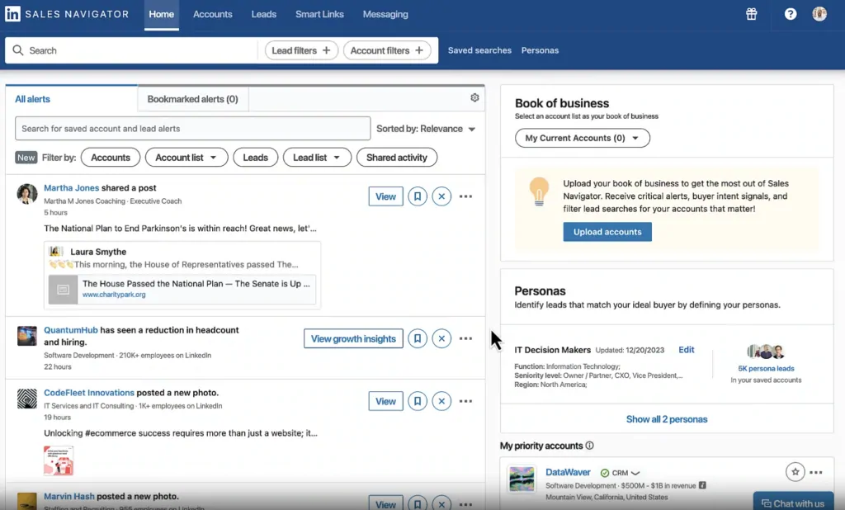Open more options for Martha Jones alert
This screenshot has width=845, height=510.
click(465, 196)
